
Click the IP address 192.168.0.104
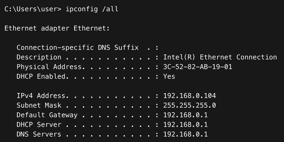189,96
